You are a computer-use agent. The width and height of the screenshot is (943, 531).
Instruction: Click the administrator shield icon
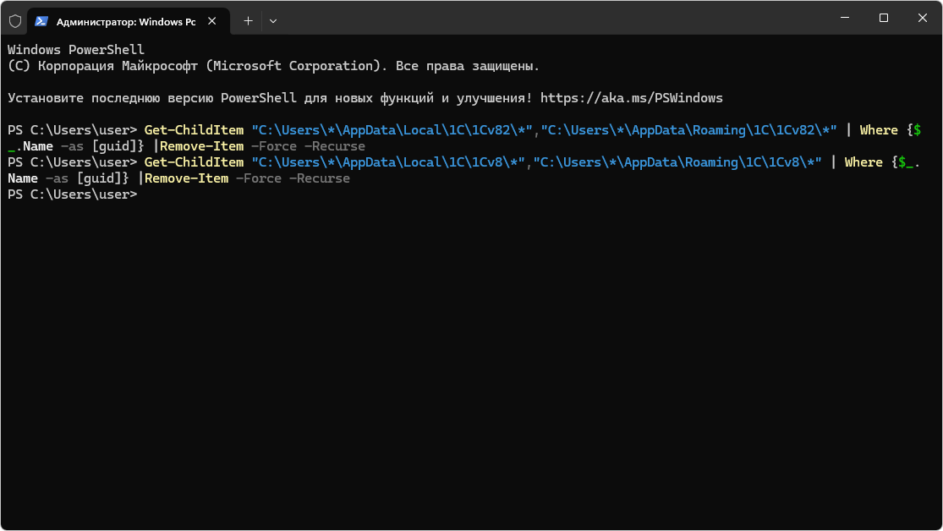coord(15,22)
